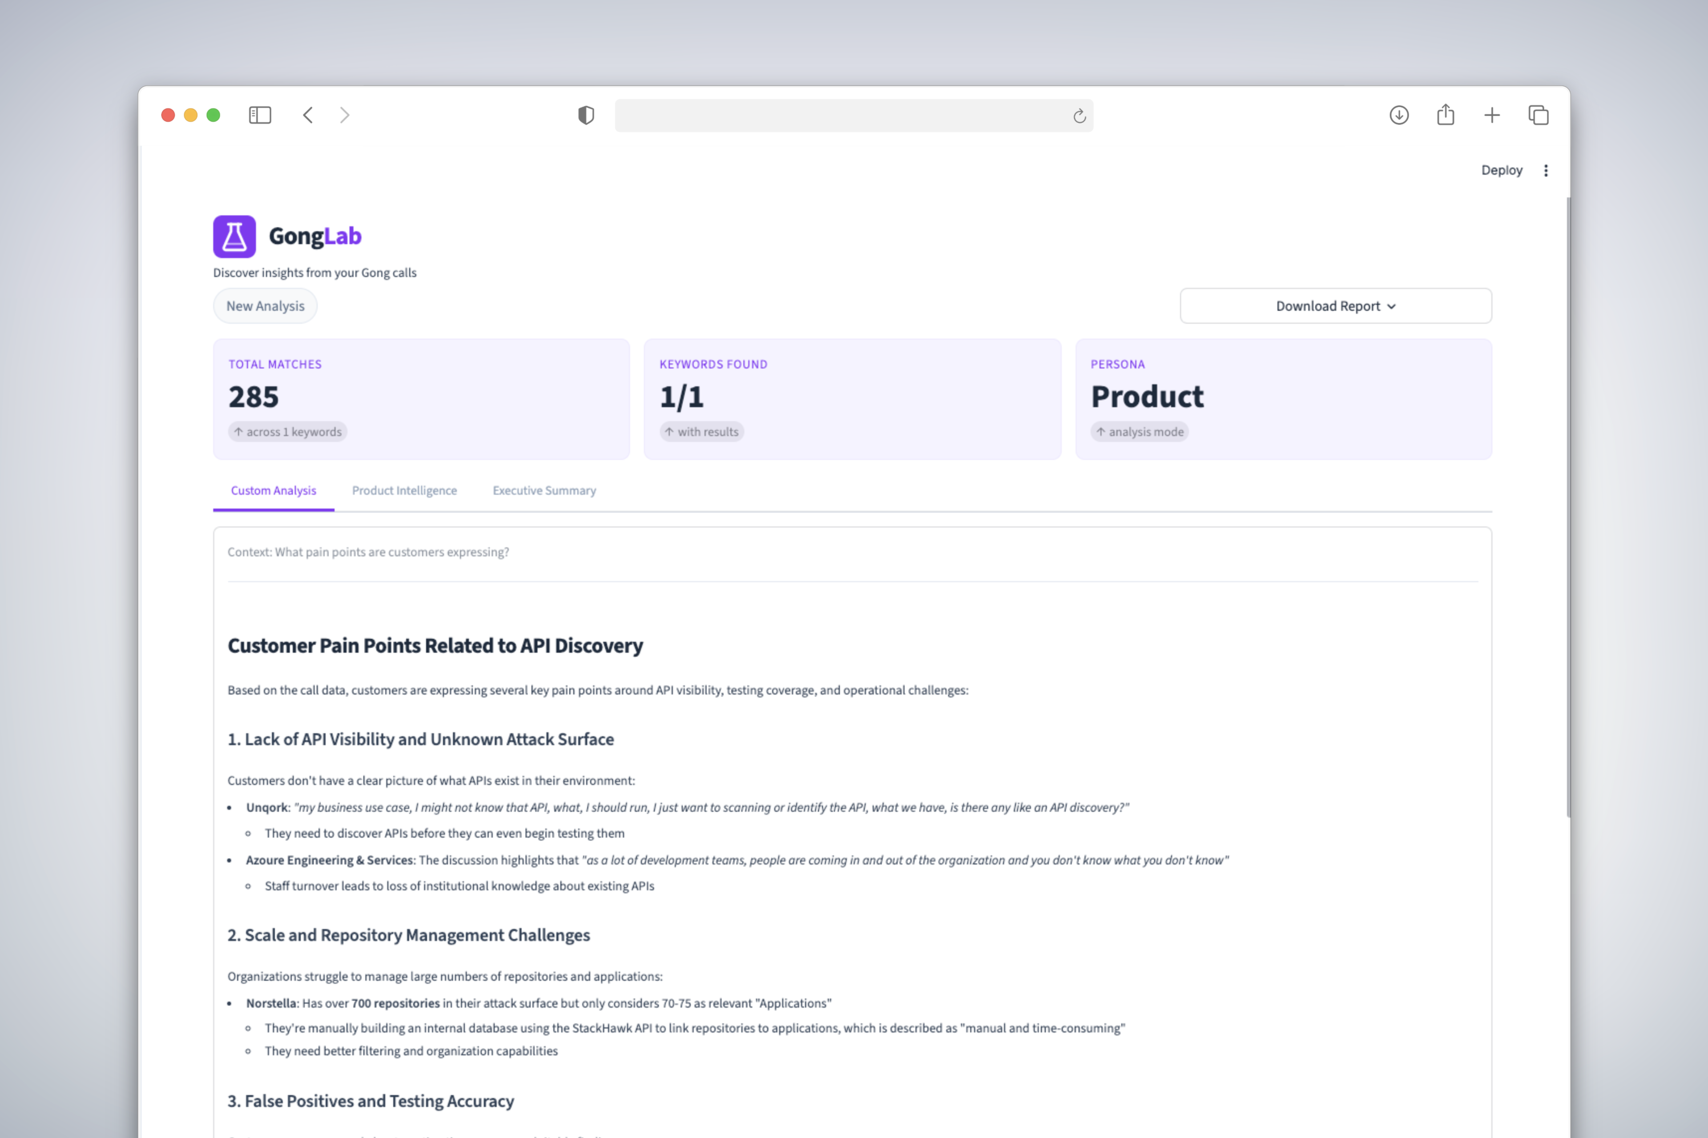Image resolution: width=1708 pixels, height=1138 pixels.
Task: Switch to the Product Intelligence tab
Action: click(404, 490)
